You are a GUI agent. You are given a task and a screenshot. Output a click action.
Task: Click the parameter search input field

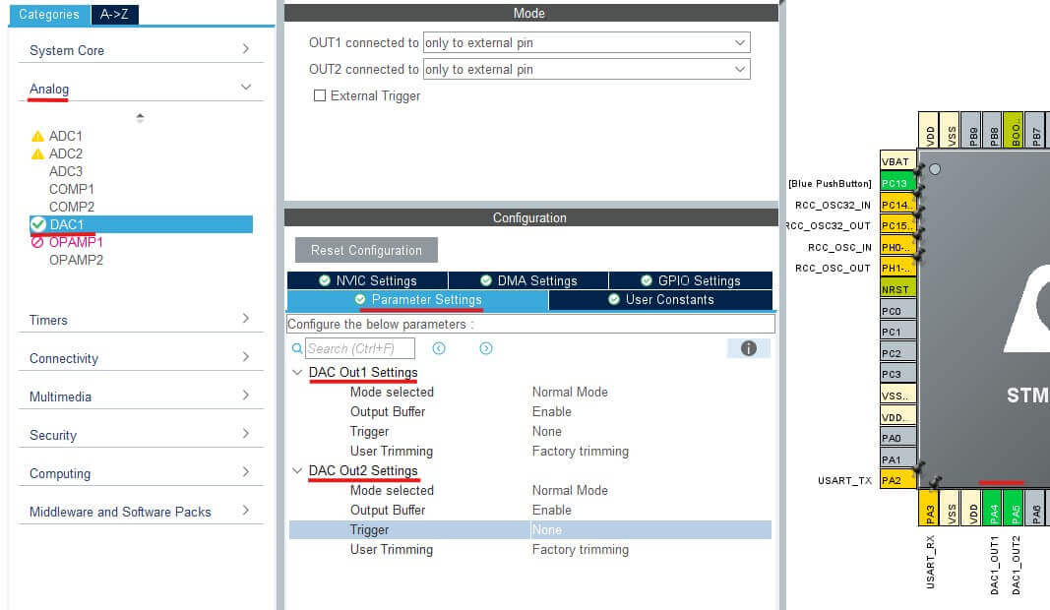[359, 348]
